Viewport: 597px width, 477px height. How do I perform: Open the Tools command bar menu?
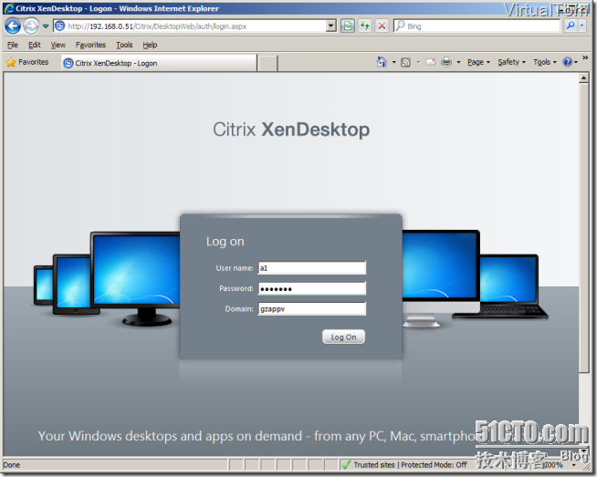[544, 62]
